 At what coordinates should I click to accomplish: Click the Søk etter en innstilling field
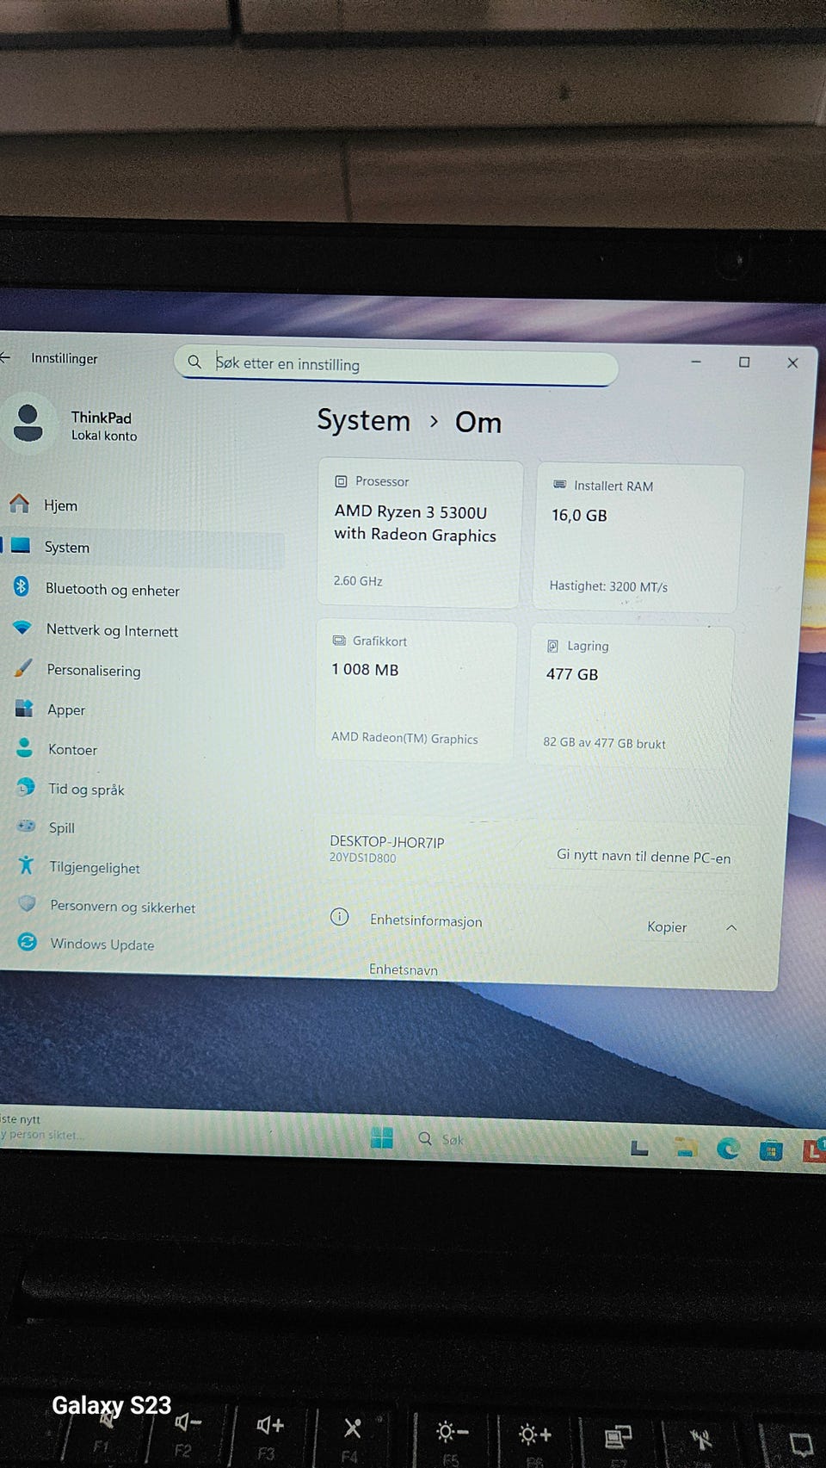point(396,364)
